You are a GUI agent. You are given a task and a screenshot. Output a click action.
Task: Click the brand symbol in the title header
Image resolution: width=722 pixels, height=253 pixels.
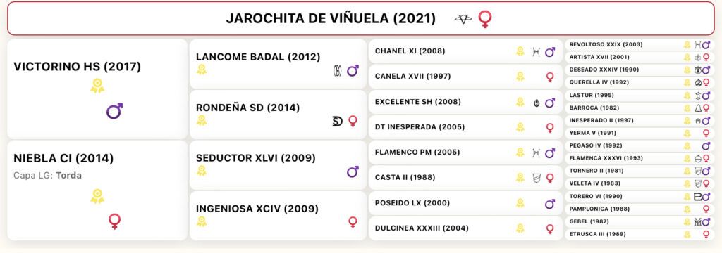click(x=463, y=19)
